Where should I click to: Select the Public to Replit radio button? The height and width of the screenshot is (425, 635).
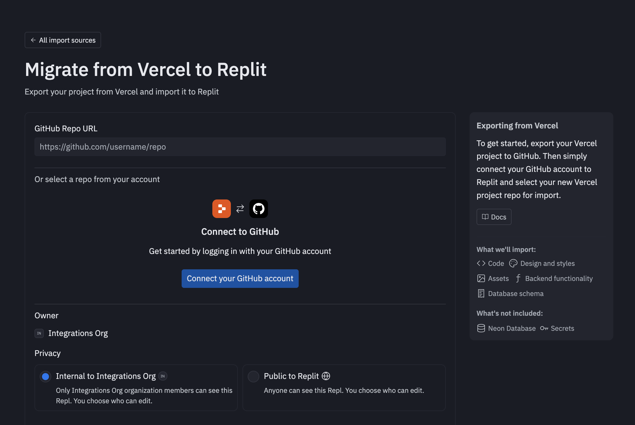pyautogui.click(x=253, y=376)
